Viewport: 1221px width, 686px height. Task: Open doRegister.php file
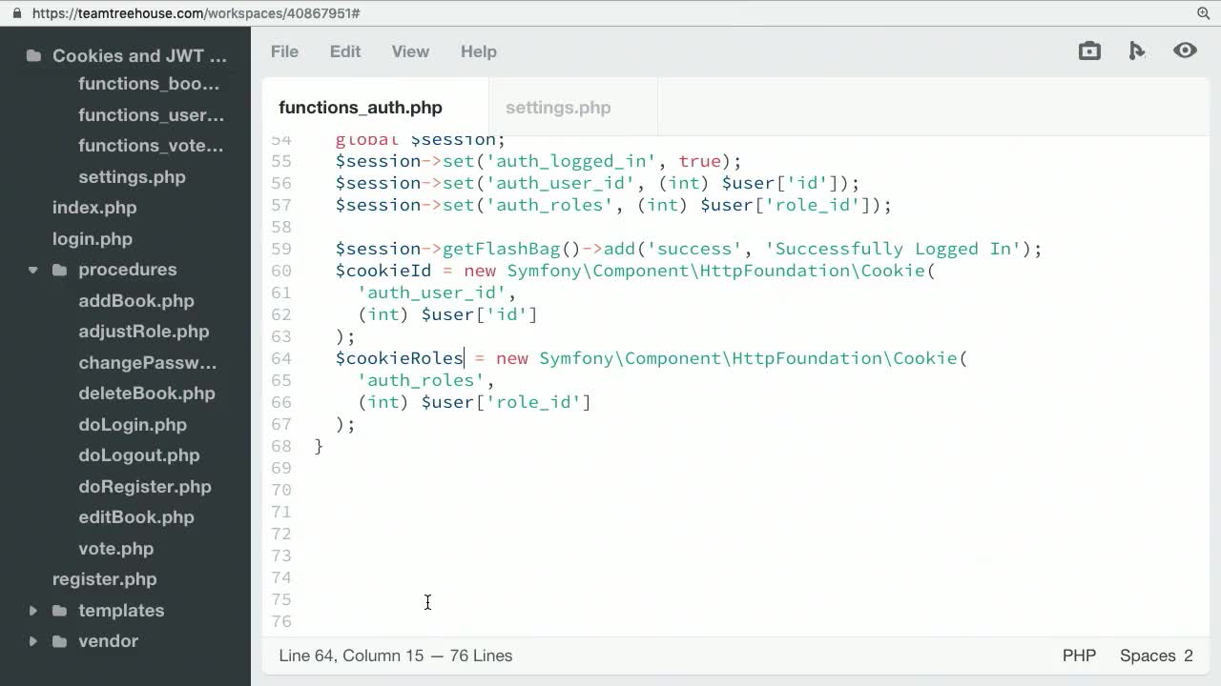pyautogui.click(x=145, y=487)
